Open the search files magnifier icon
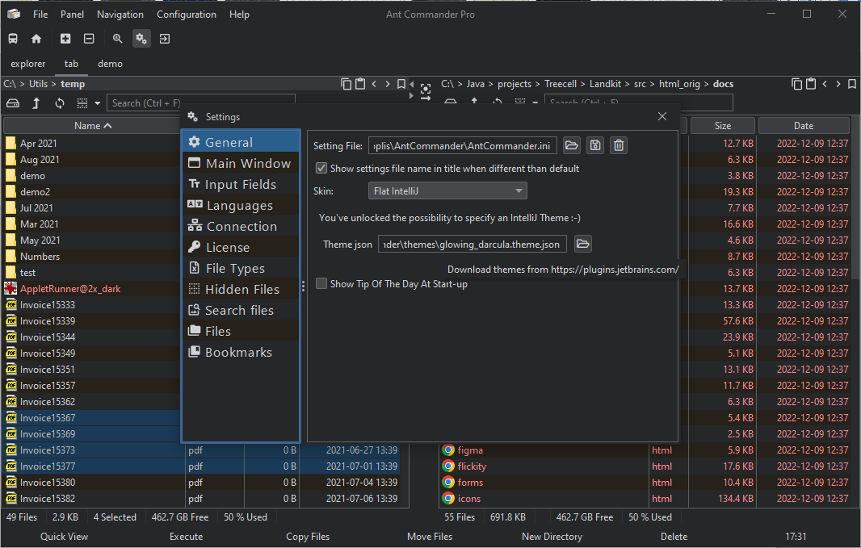The image size is (861, 548). (117, 39)
